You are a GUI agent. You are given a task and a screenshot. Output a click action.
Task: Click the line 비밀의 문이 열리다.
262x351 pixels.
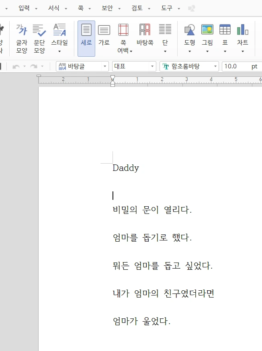click(152, 210)
